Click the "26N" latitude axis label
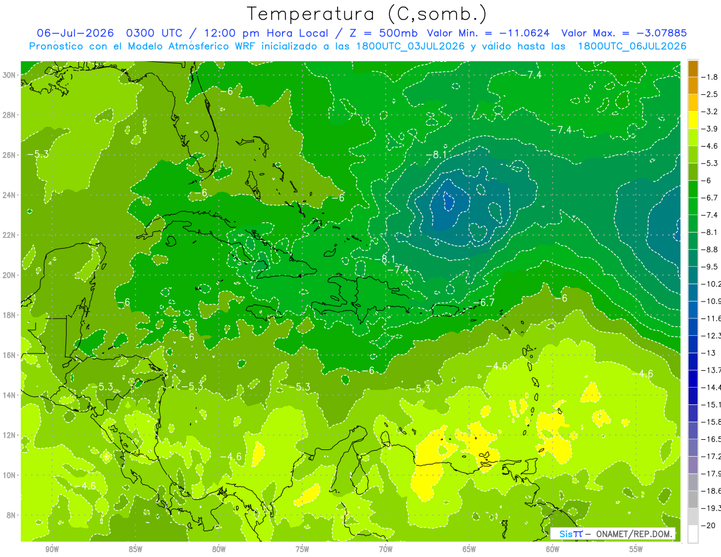Viewport: 721px width, 557px height. tap(9, 155)
